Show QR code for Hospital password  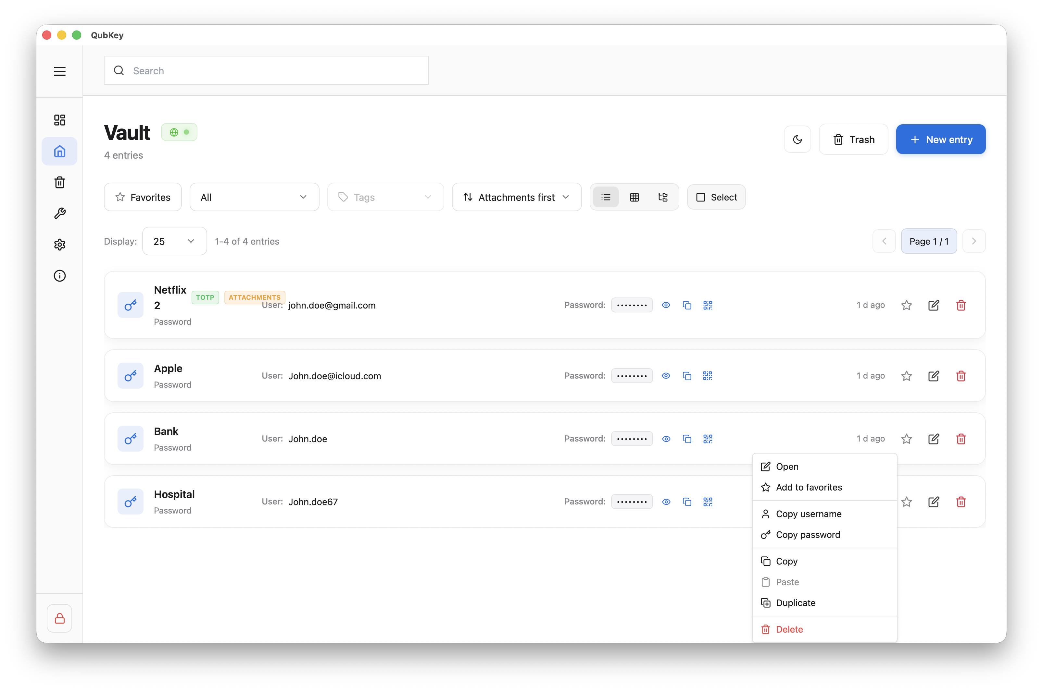[708, 502]
